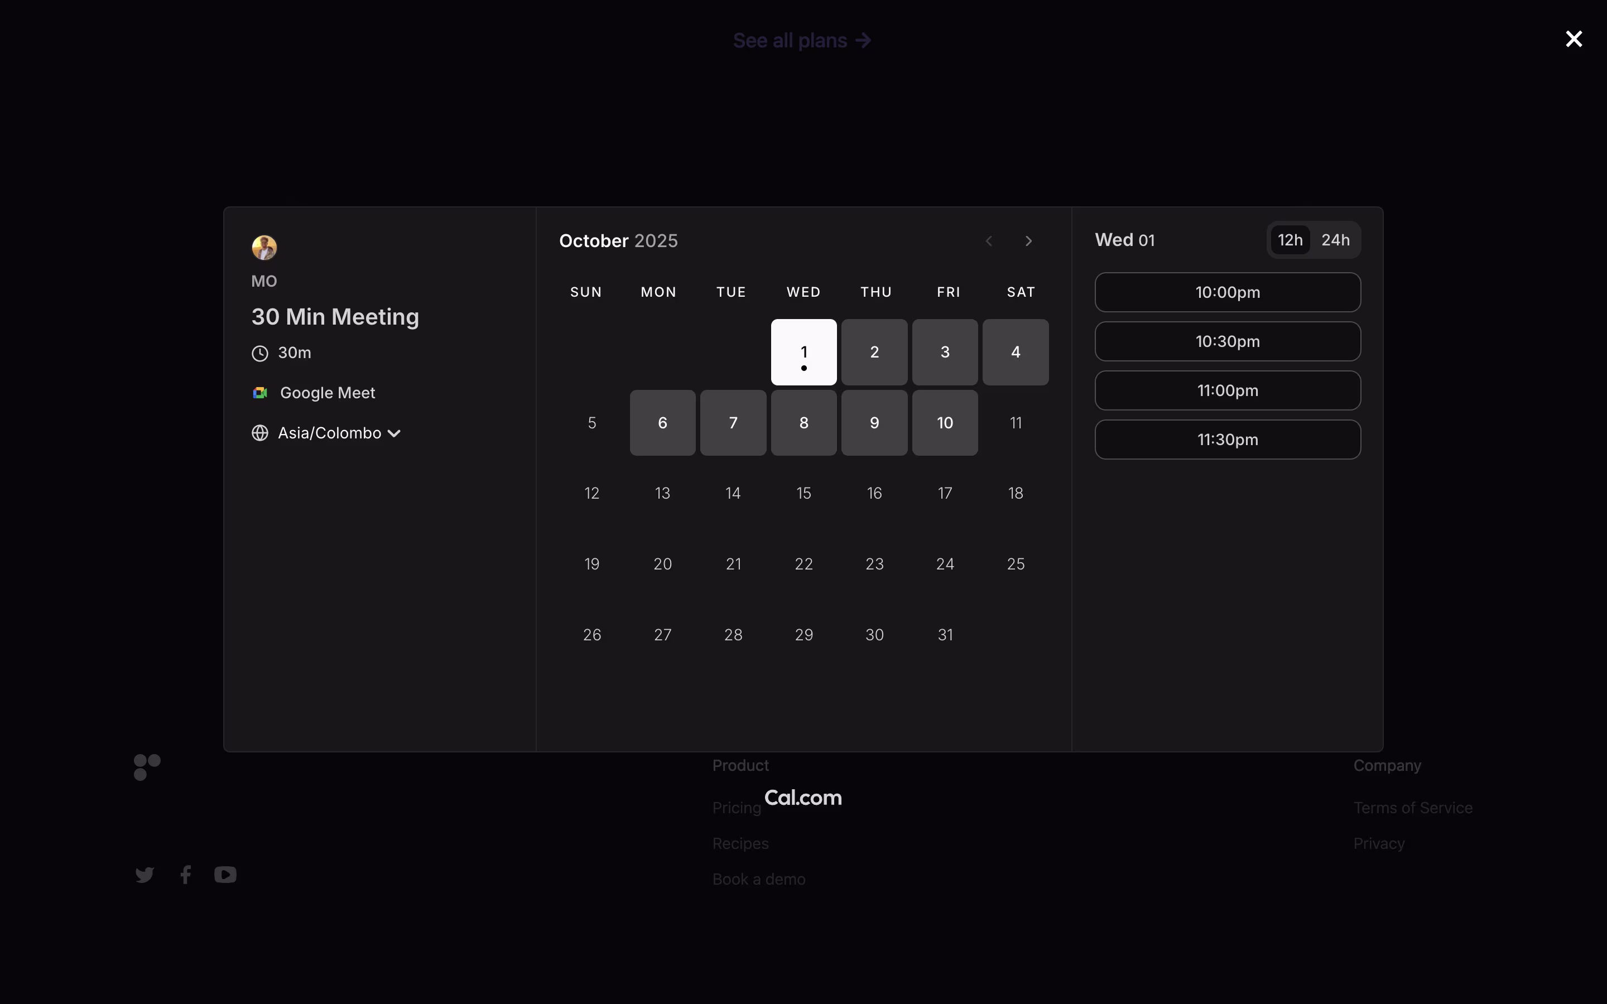Click the Cal.com branding link
1607x1004 pixels.
(x=803, y=798)
